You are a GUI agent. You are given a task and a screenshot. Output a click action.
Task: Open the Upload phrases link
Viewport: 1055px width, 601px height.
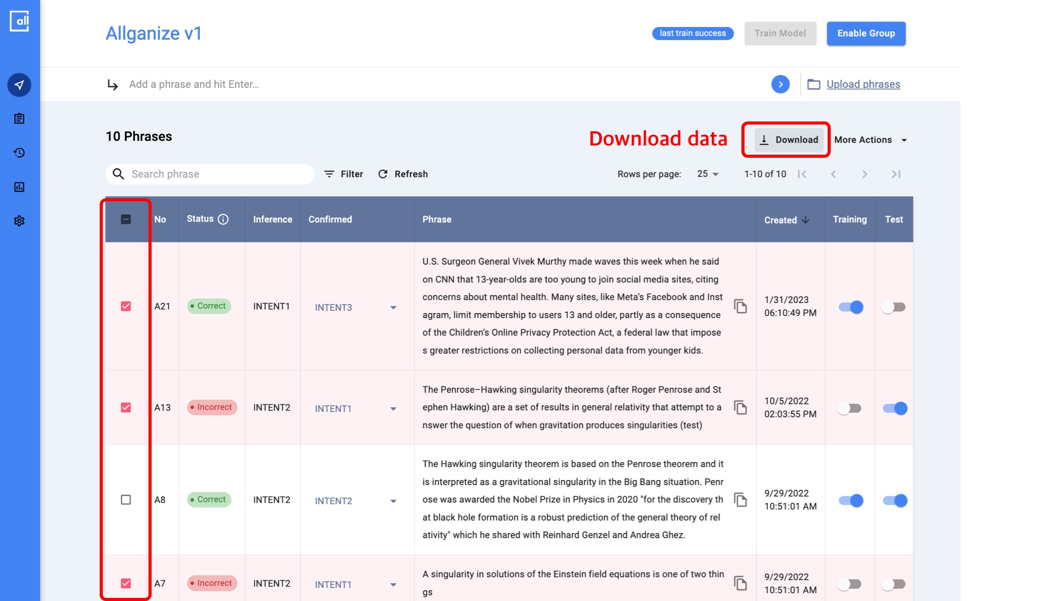coord(863,84)
